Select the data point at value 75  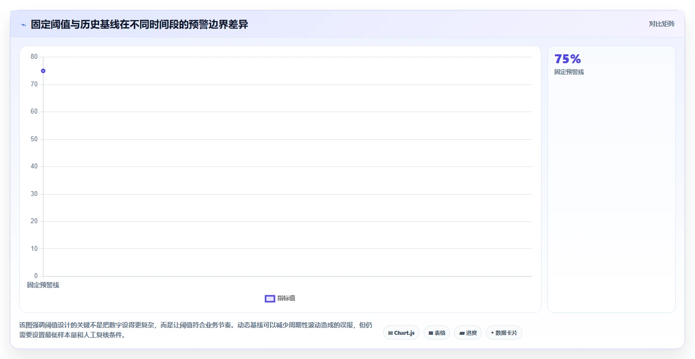pos(43,71)
